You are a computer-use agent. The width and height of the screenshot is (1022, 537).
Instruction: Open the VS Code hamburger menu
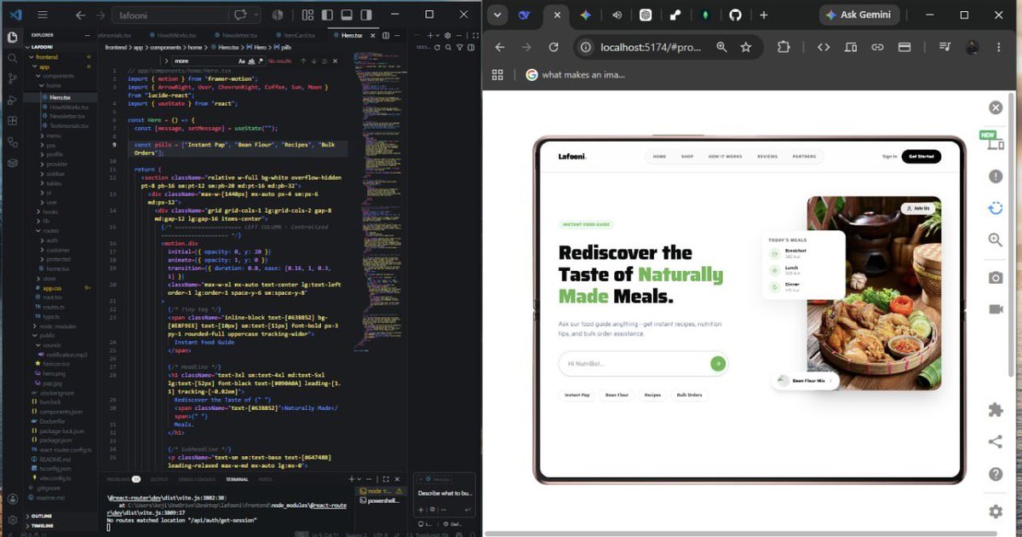(43, 14)
